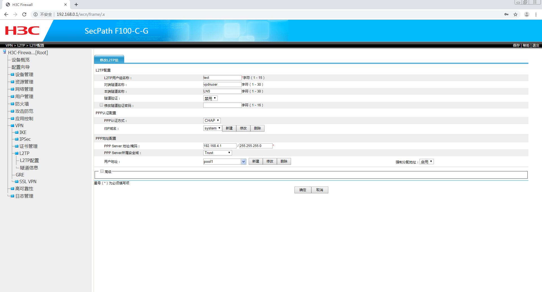
Task: Expand 证书管理 folder icon
Action: [17, 146]
